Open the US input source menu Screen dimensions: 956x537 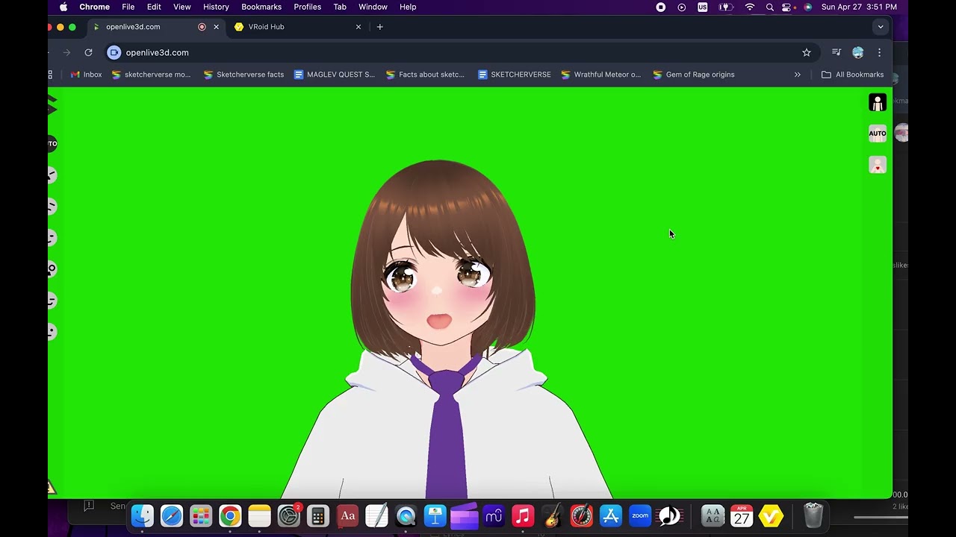pos(703,7)
